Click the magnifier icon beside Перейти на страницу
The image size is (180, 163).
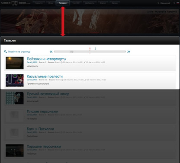point(6,51)
